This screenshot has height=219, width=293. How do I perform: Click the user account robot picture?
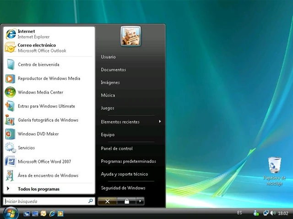click(x=130, y=36)
